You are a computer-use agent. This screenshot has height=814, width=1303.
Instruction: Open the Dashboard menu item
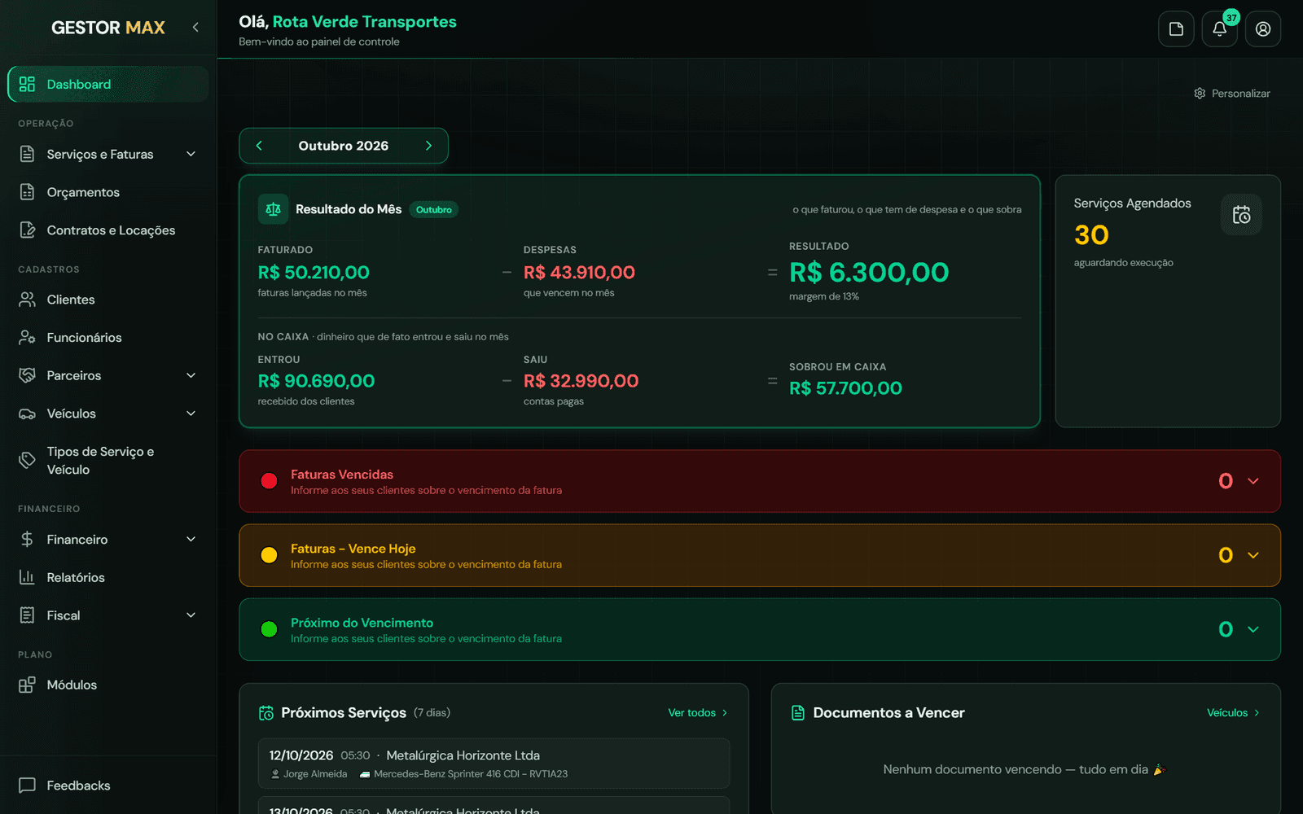(108, 85)
